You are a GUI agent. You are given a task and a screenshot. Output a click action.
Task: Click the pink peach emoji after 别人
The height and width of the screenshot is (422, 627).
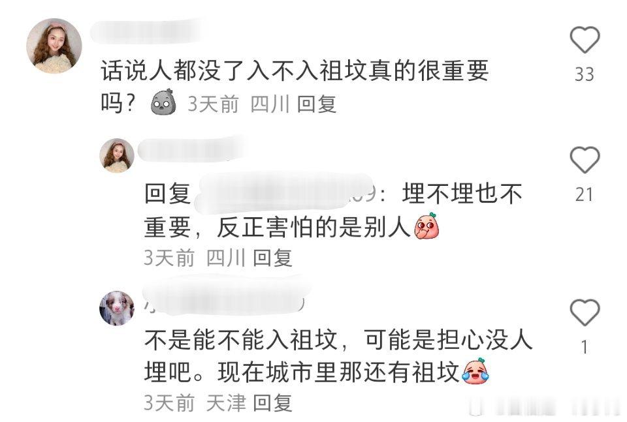click(427, 226)
